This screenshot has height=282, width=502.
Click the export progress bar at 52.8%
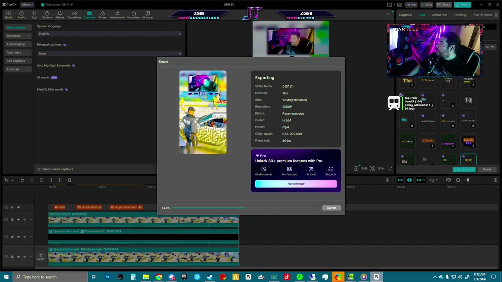pyautogui.click(x=241, y=208)
